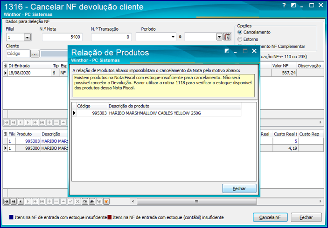Viewport: 328px width, 228px height.
Task: Go to previous record in bottom navigator toolbar
Action: [x=21, y=201]
